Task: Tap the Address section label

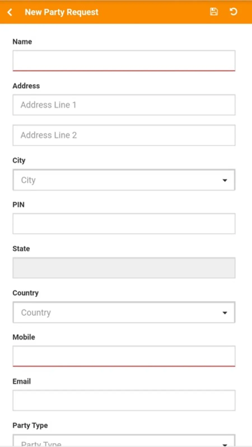Action: pyautogui.click(x=26, y=86)
